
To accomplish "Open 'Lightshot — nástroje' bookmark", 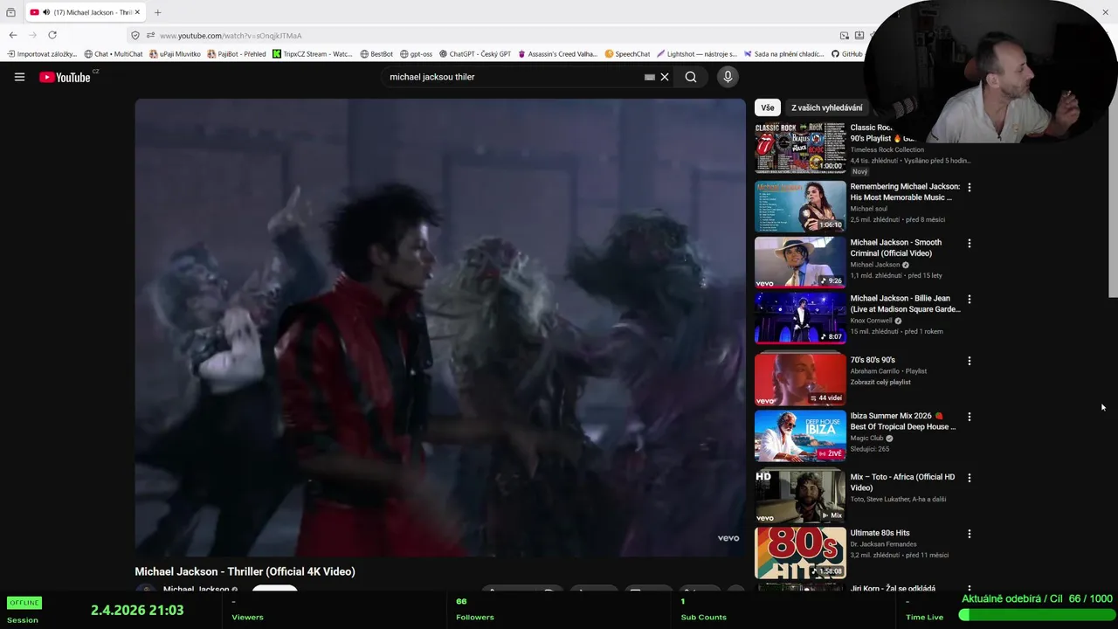I will [x=696, y=54].
